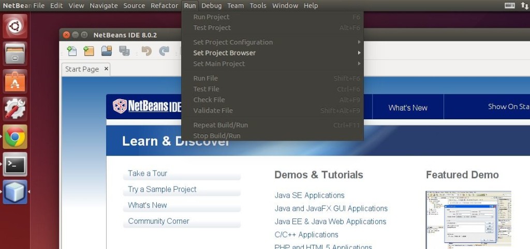The height and width of the screenshot is (249, 530).
Task: Open the Source menu
Action: click(x=134, y=6)
